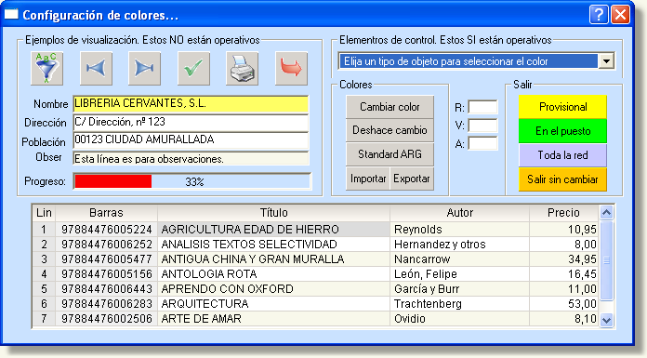Click the Población field CIUDAD AMURALLADA
Viewport: 647px width, 358px height.
tap(191, 140)
